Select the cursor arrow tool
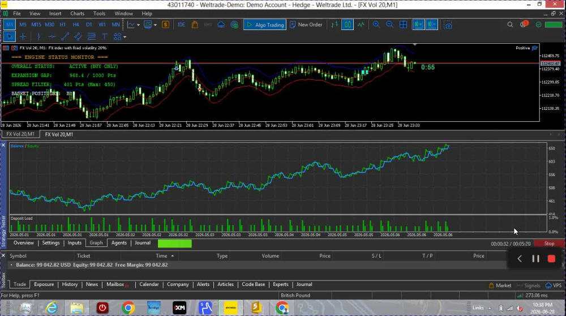This screenshot has height=316, width=566. [x=10, y=36]
